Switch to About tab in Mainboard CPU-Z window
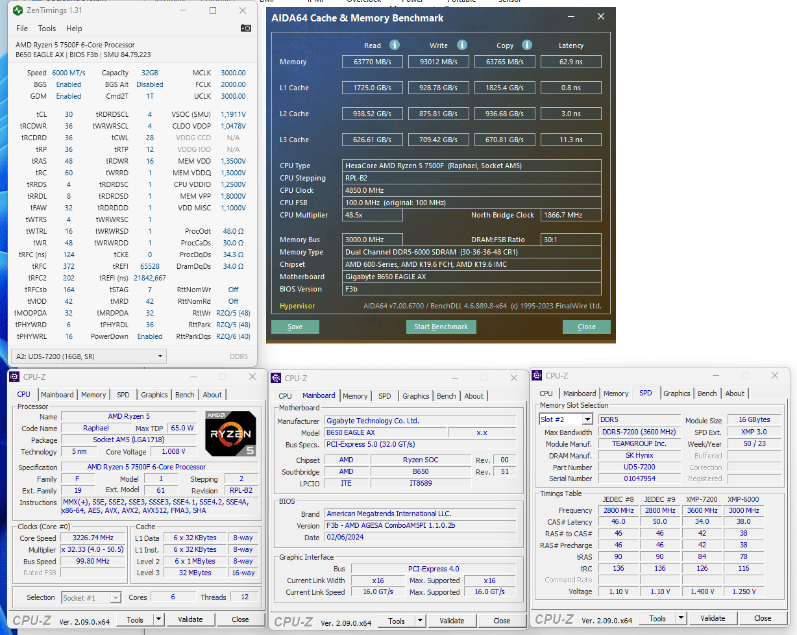The width and height of the screenshot is (797, 635). point(474,396)
